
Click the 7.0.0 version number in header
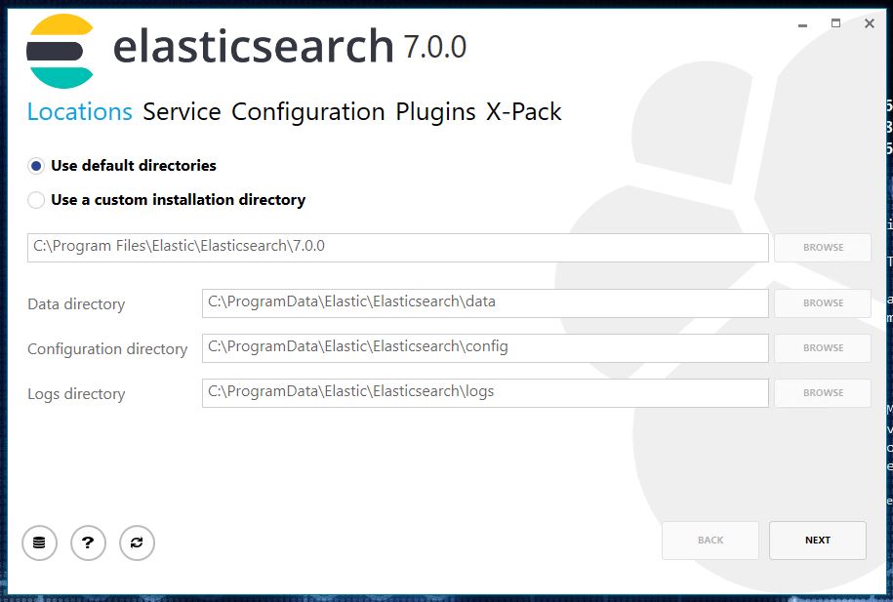435,47
